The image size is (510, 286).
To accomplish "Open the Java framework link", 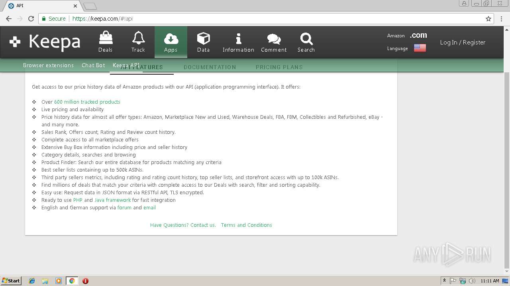I will tap(112, 200).
